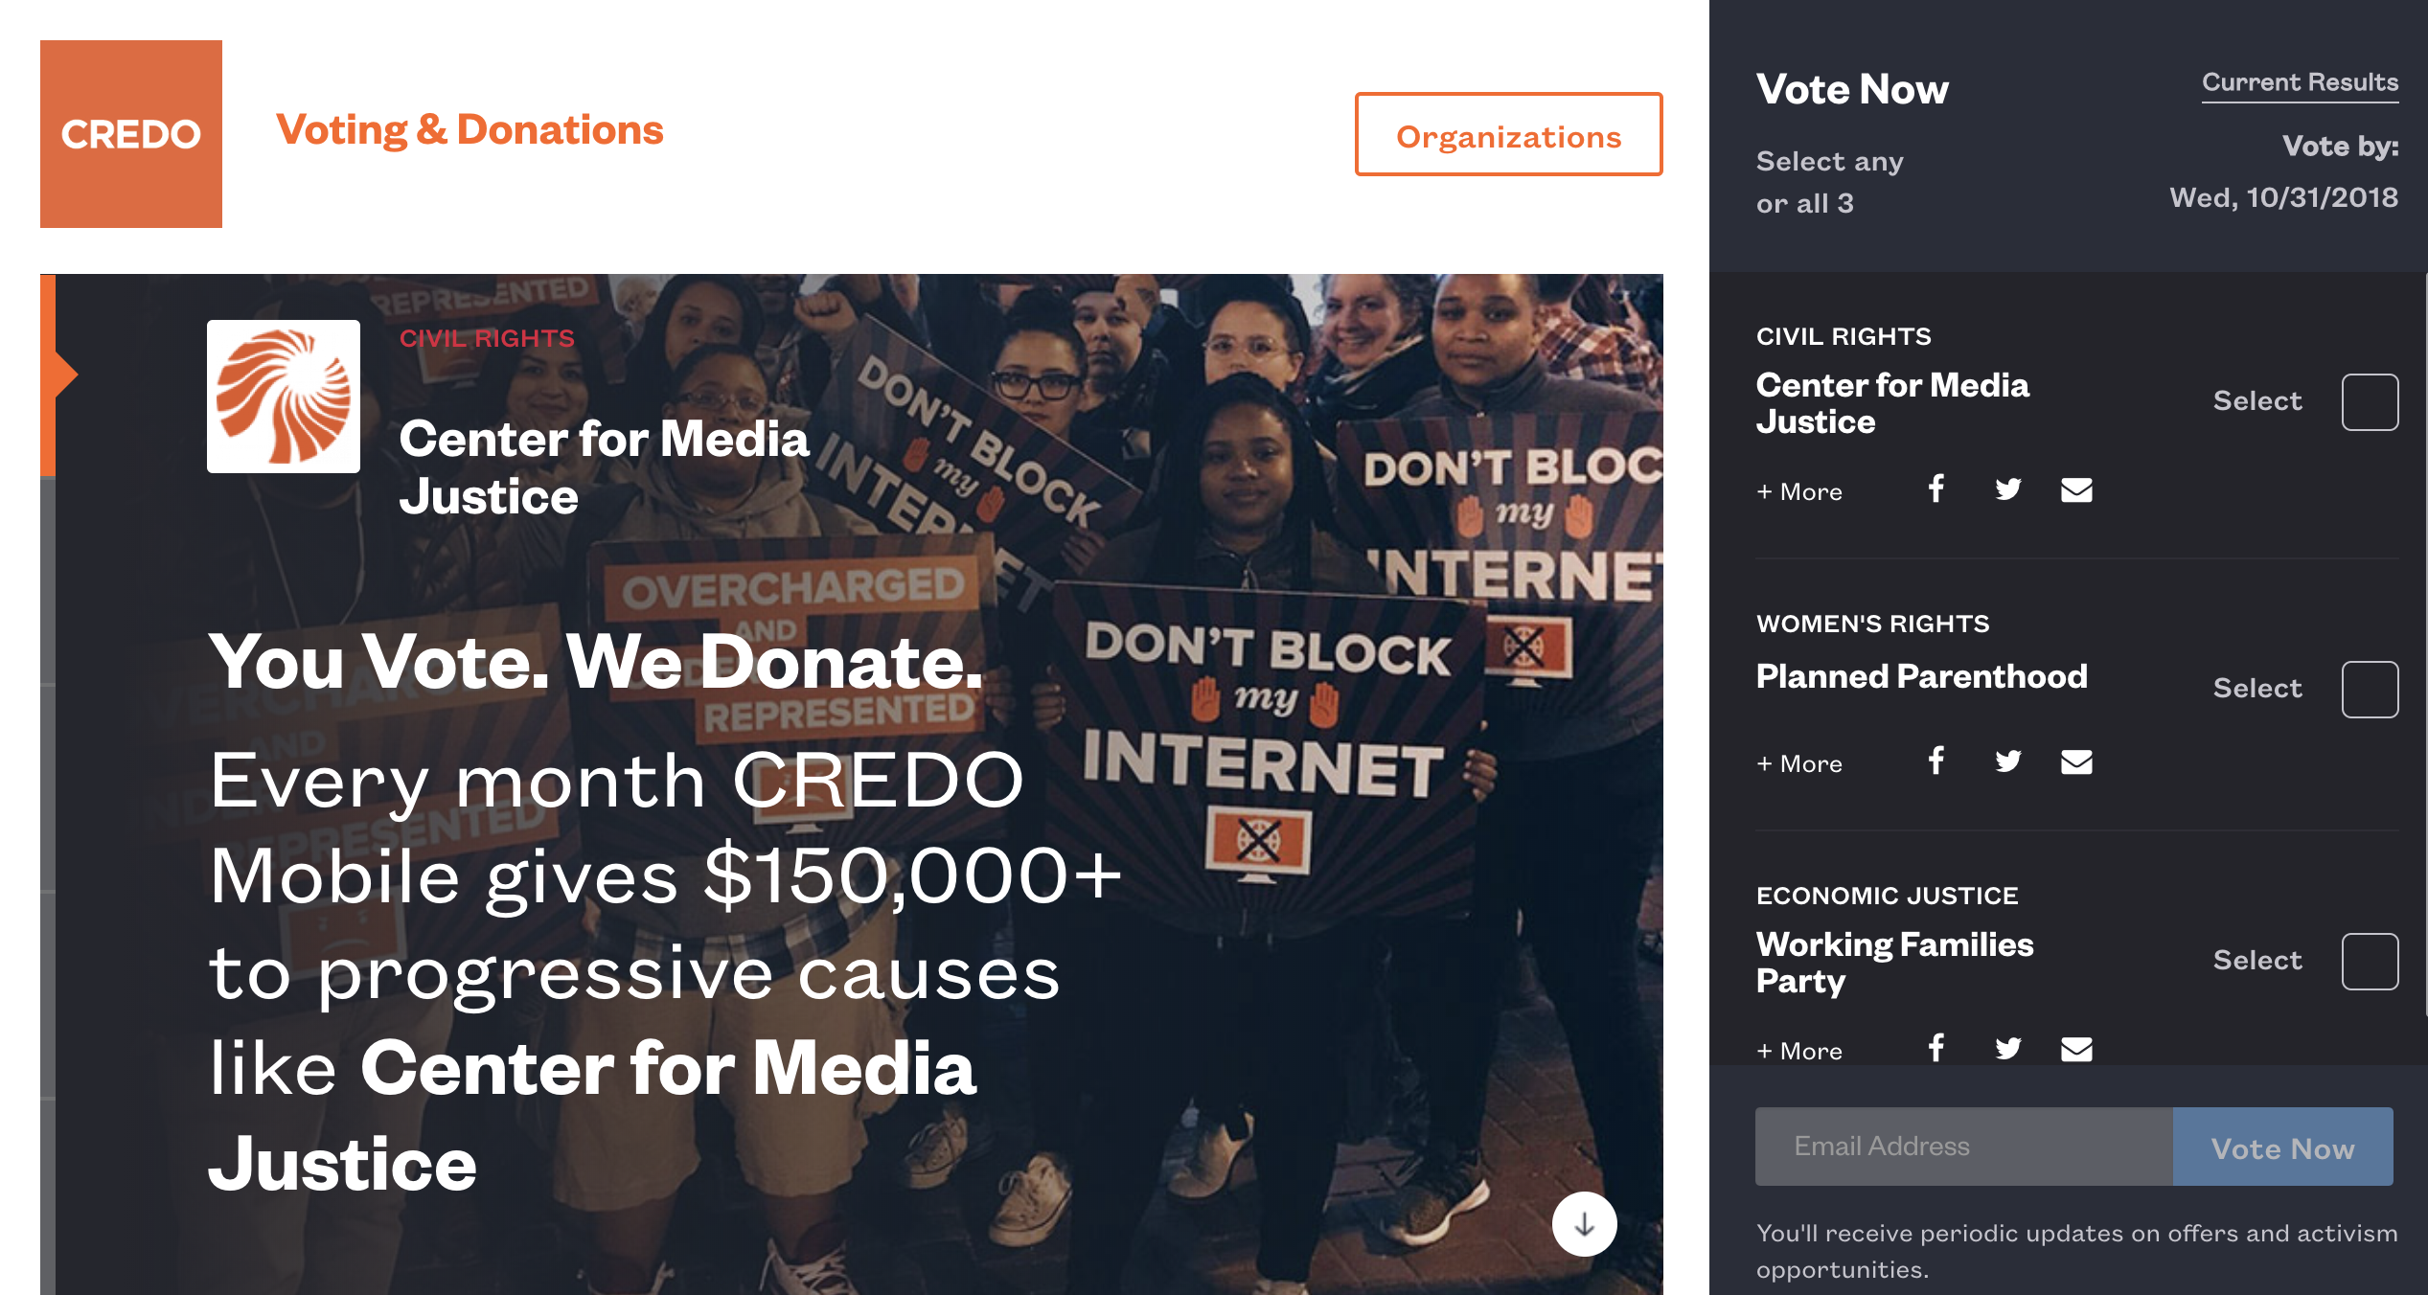Click the scroll-down arrow on hero image
Screen dimensions: 2428x1295
pos(1584,1224)
